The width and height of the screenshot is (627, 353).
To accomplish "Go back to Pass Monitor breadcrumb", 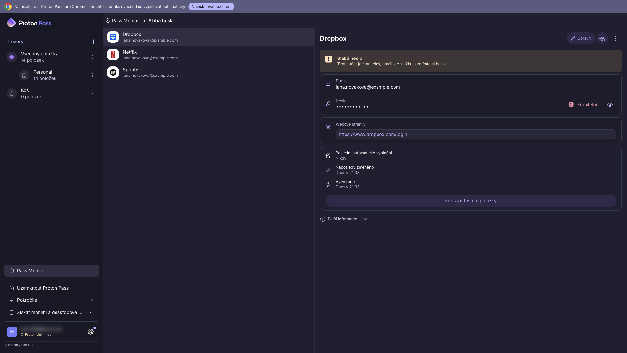I will pyautogui.click(x=123, y=21).
